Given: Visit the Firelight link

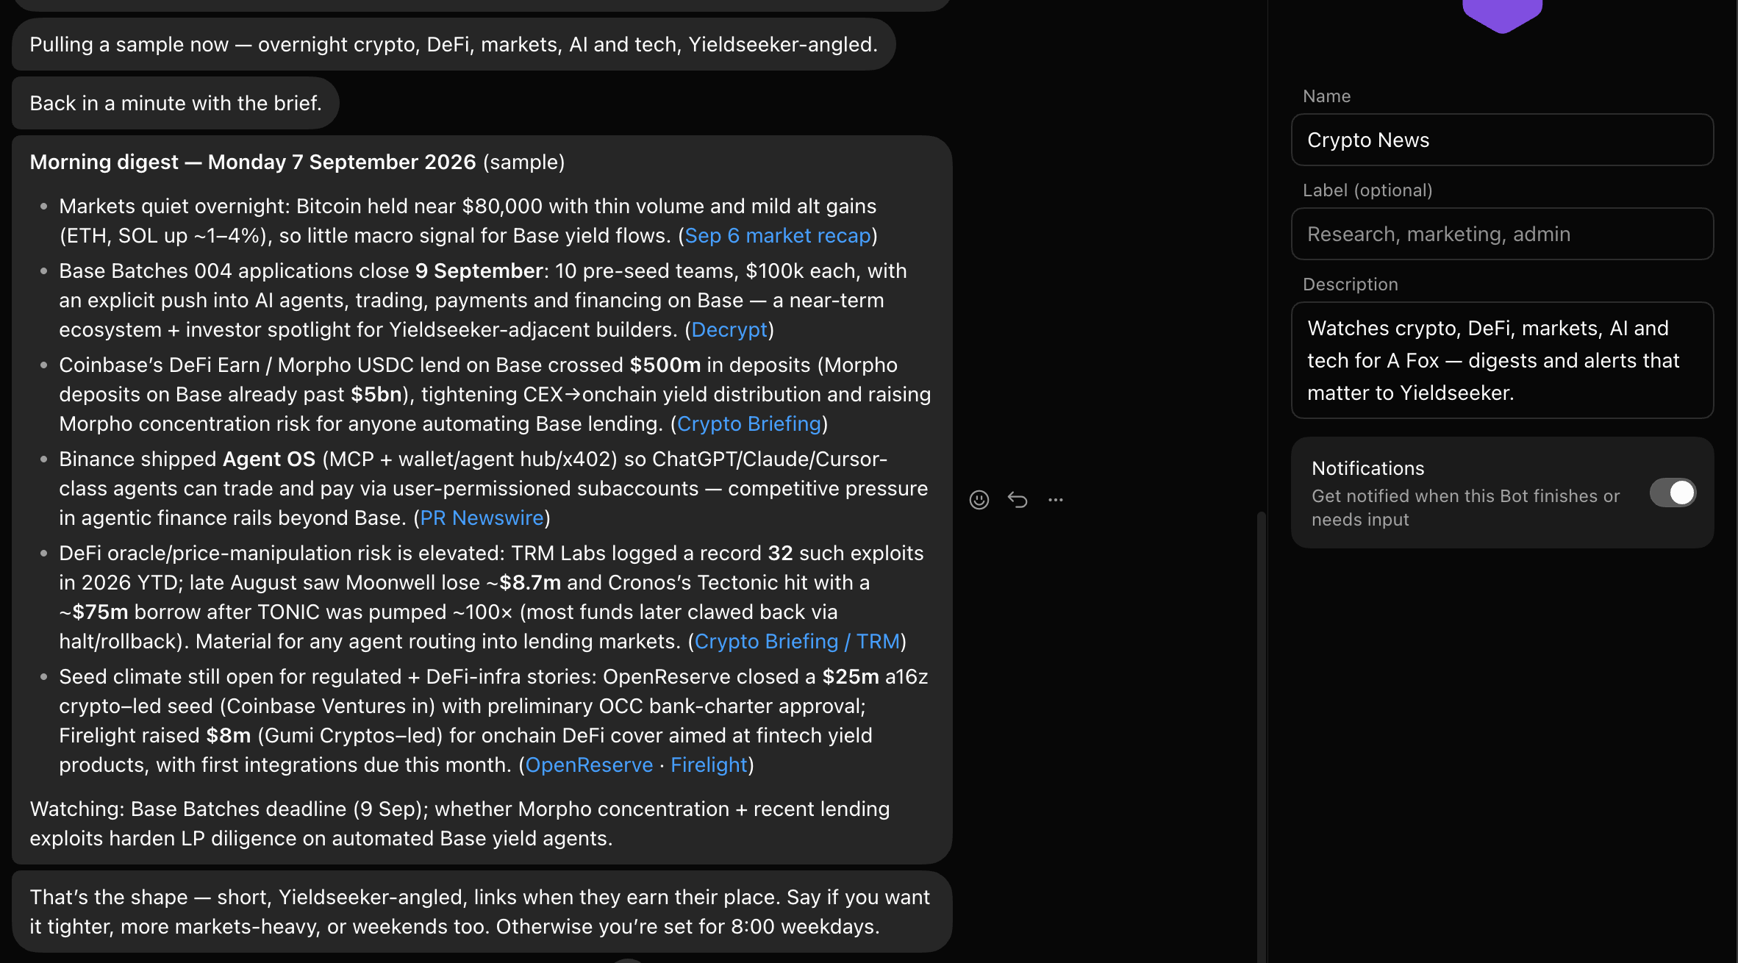Looking at the screenshot, I should pyautogui.click(x=709, y=765).
